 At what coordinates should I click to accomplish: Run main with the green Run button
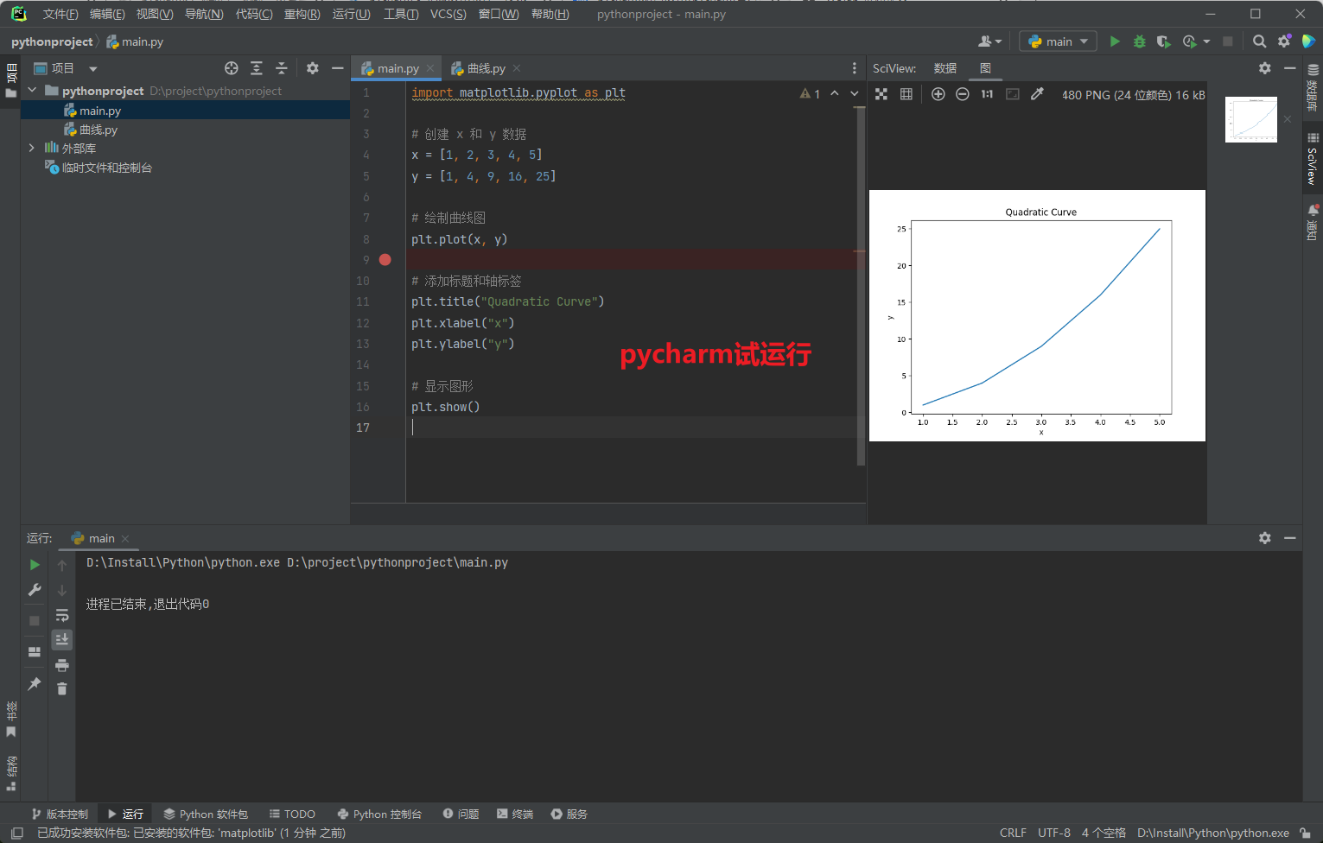point(1115,41)
